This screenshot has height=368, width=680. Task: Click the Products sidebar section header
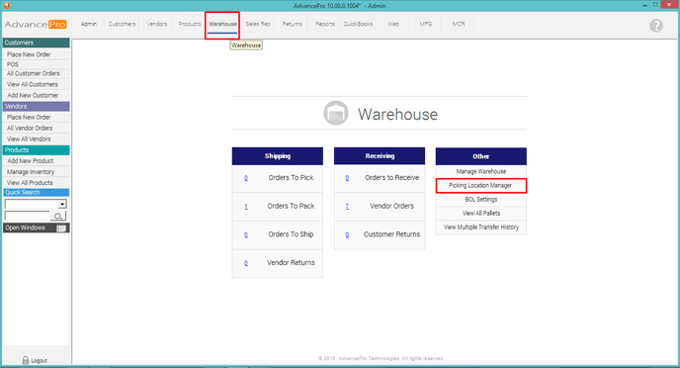point(36,150)
